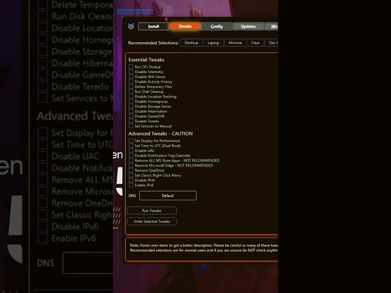Check Disable IPv6

coord(131,180)
